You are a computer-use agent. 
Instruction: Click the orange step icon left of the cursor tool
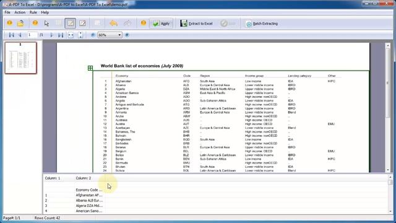[x=35, y=24]
